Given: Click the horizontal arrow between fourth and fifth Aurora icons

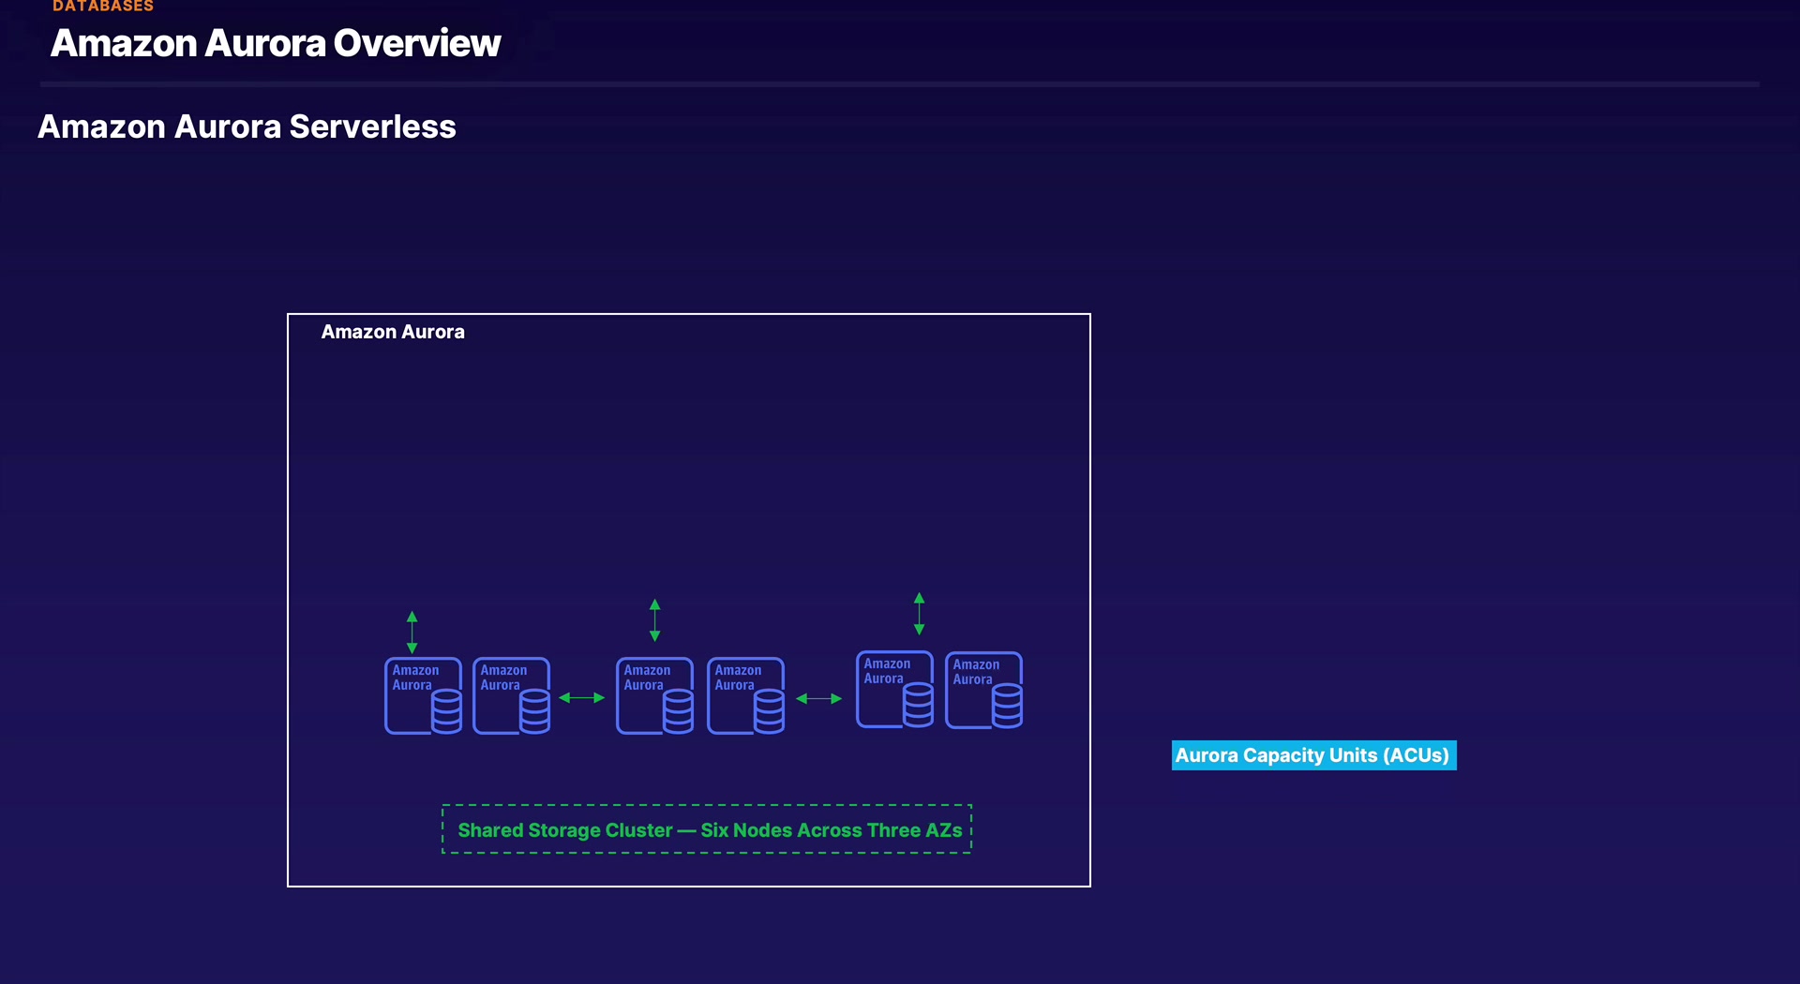Looking at the screenshot, I should (819, 699).
